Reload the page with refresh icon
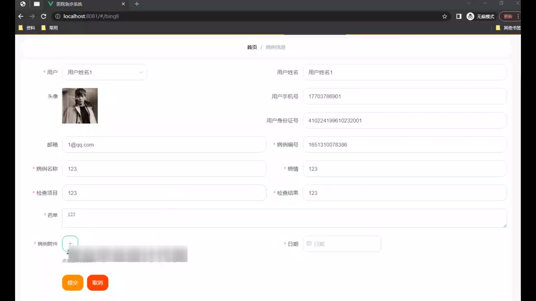The image size is (536, 301). coord(44,16)
